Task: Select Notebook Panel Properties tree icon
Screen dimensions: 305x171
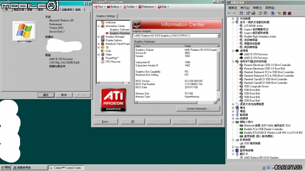Action: [103, 44]
